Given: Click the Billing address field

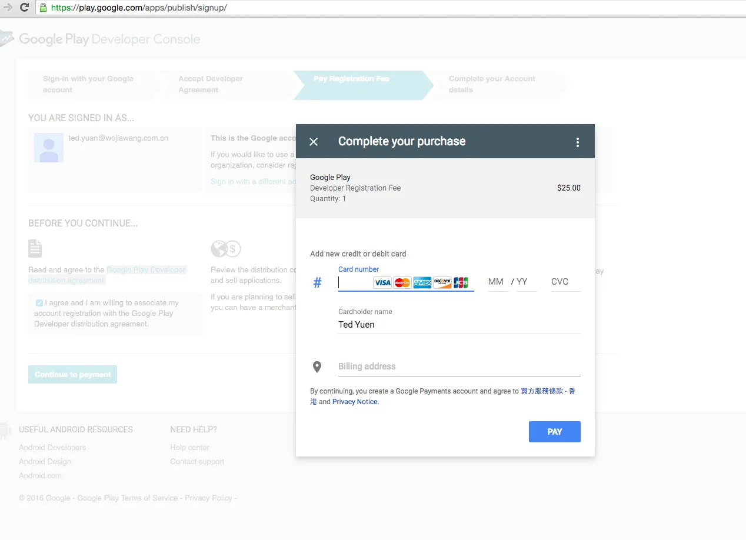Looking at the screenshot, I should (459, 366).
